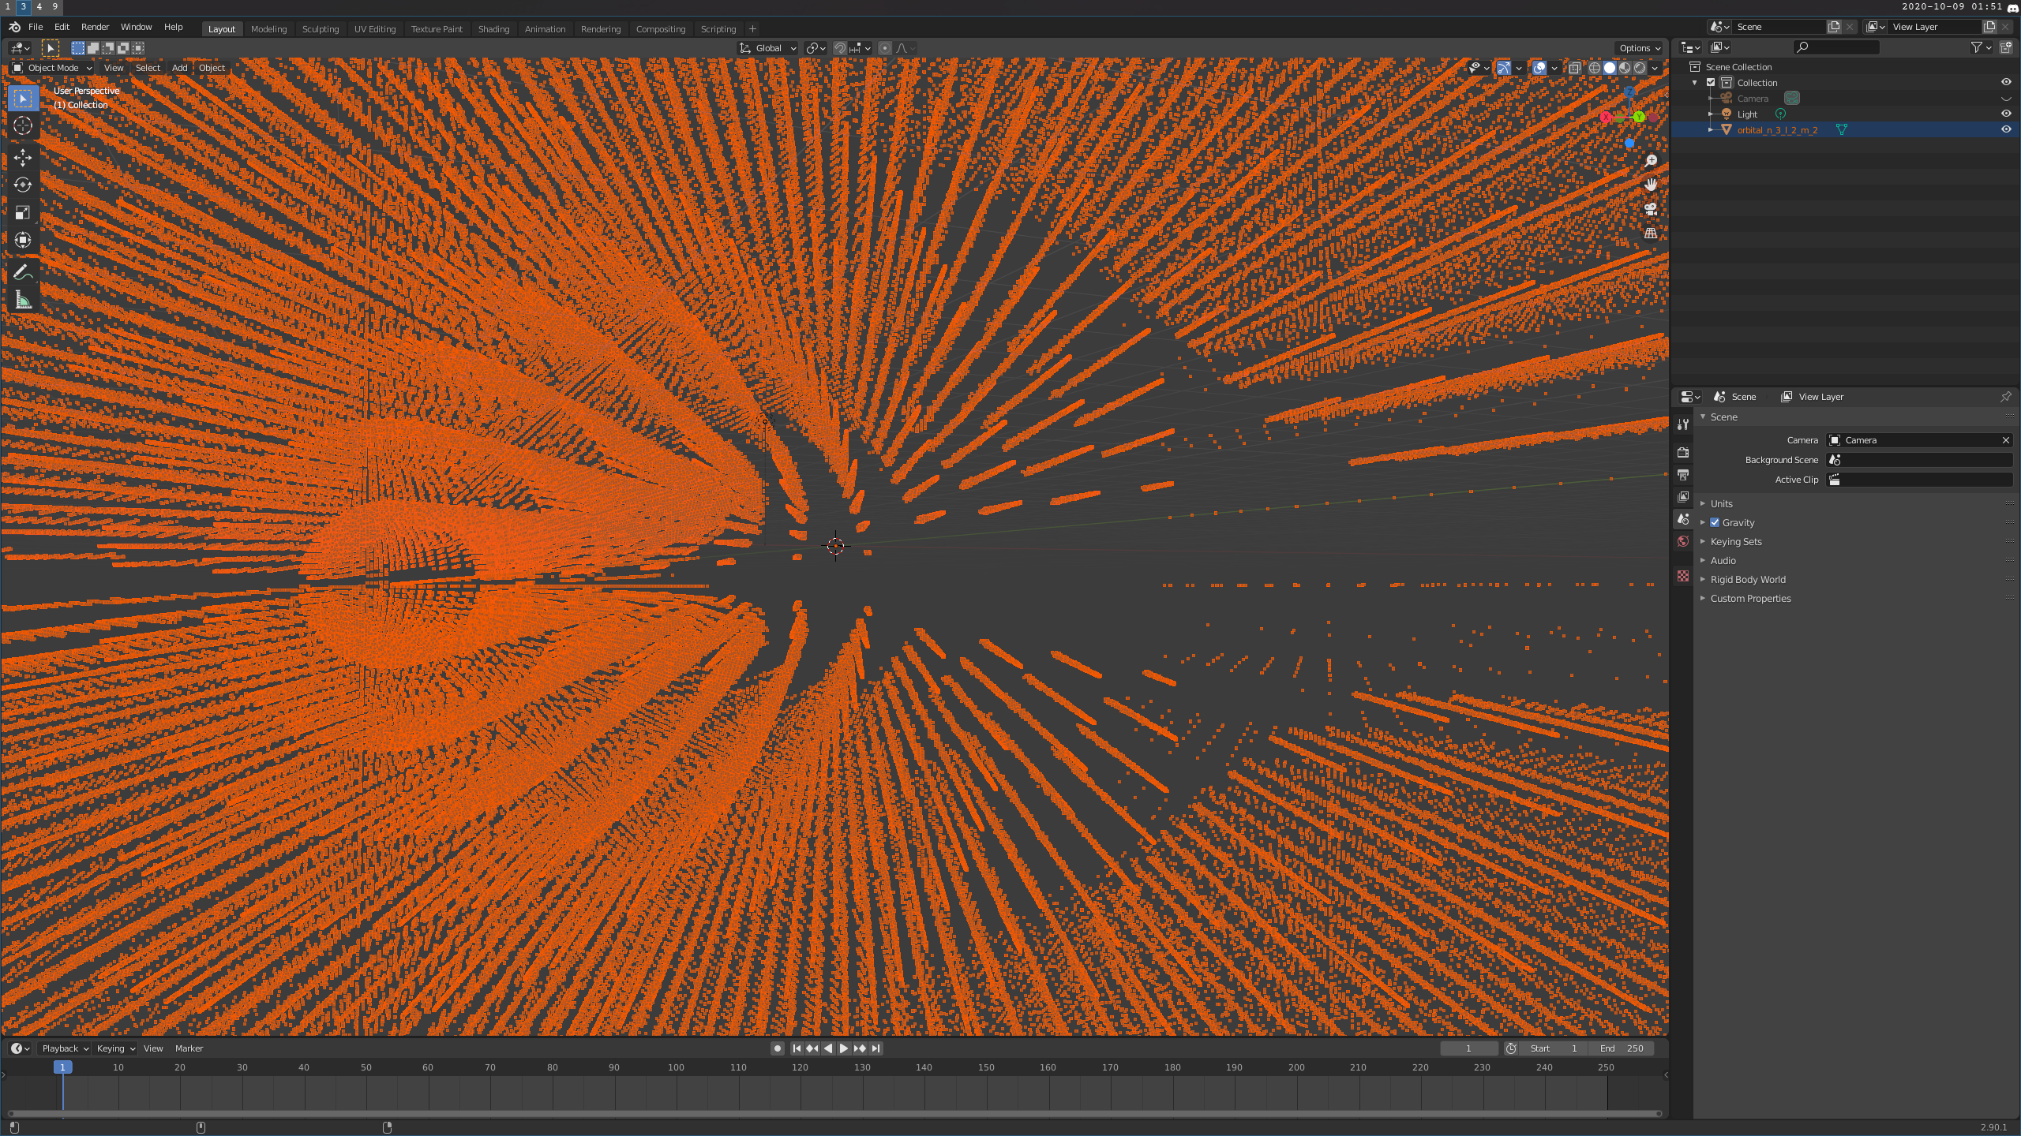Open the outliner filter dropdown
Screen dimensions: 2021x1136
1981,47
